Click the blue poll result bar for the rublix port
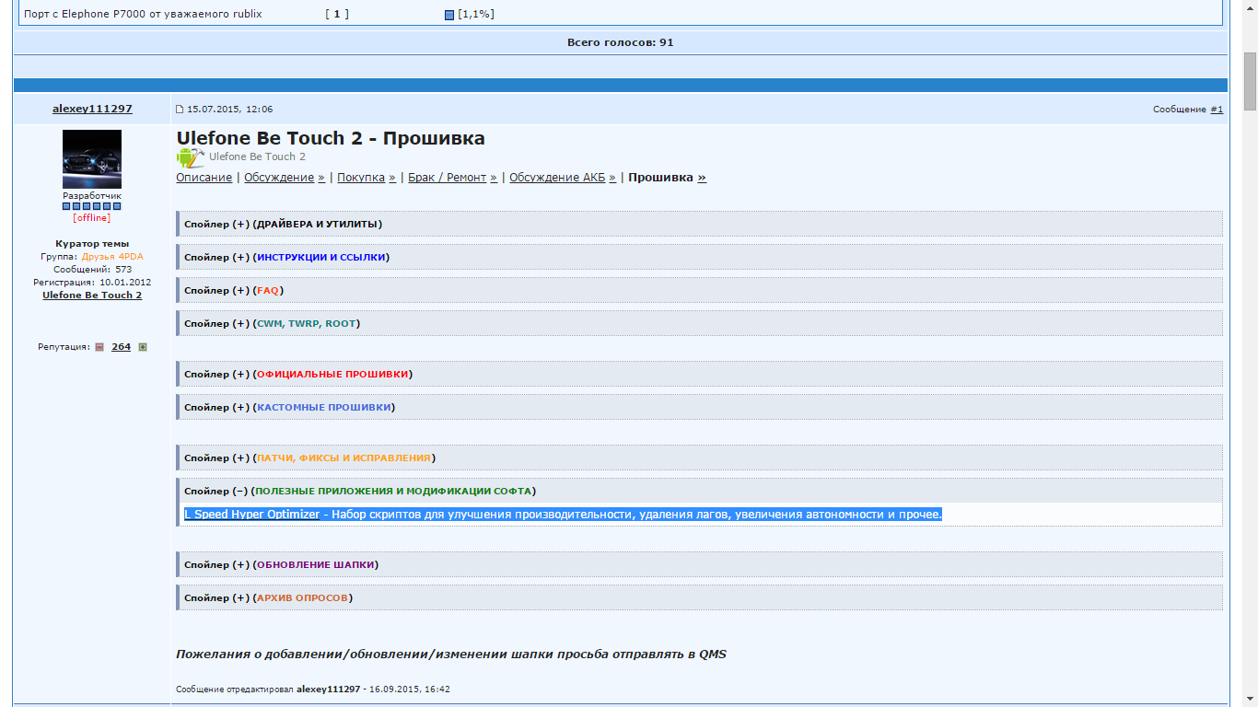The height and width of the screenshot is (707, 1258). (449, 15)
